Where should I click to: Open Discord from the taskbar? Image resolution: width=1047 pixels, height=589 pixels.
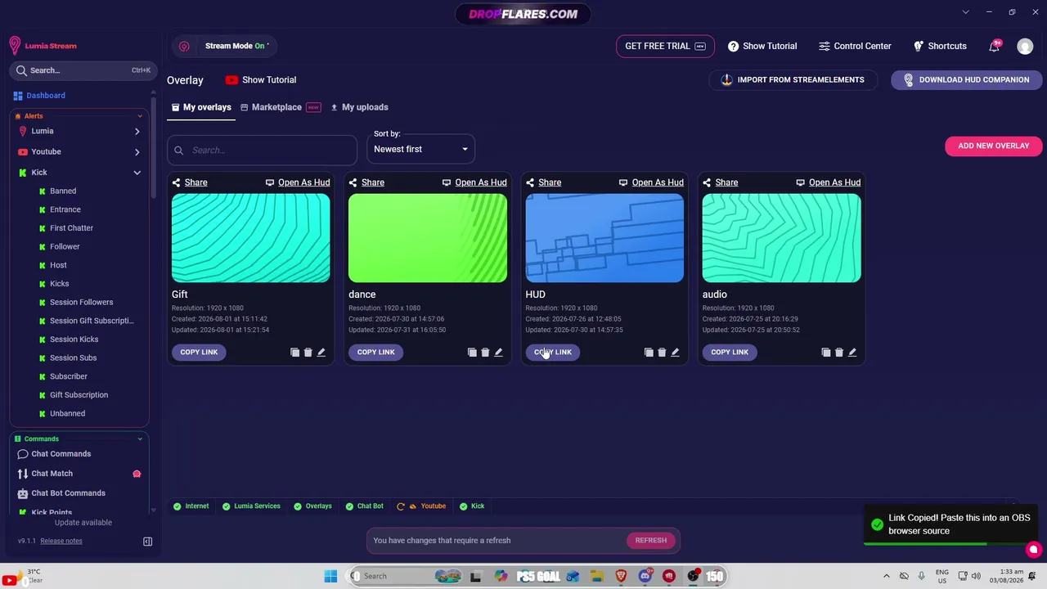coord(645,576)
